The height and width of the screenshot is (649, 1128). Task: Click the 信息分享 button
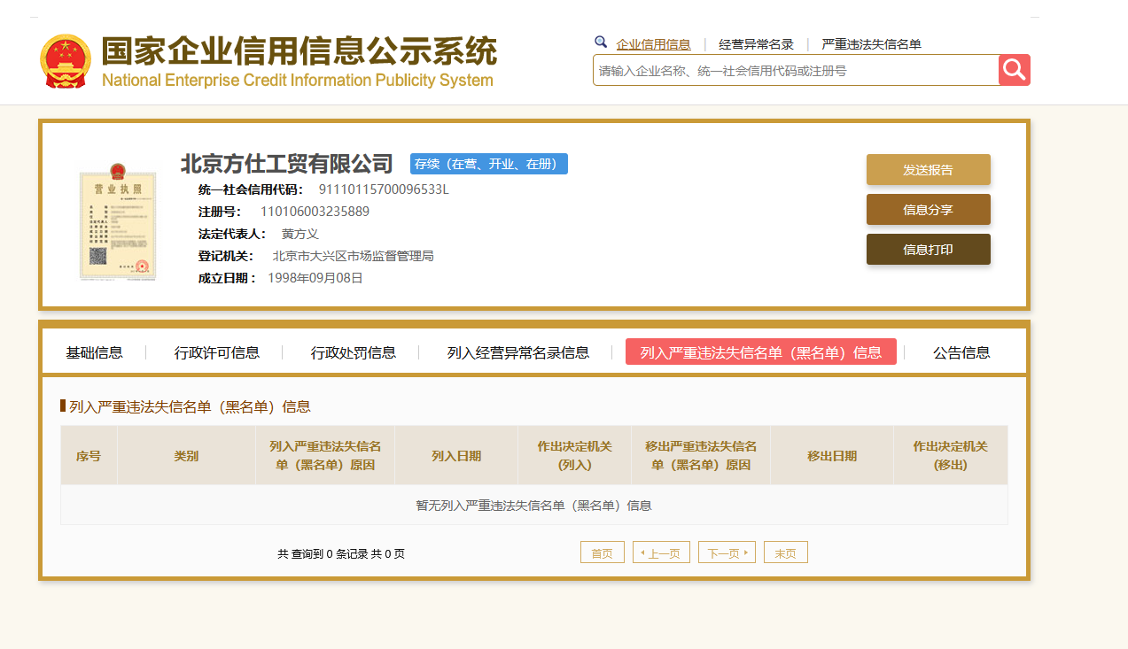(x=928, y=210)
